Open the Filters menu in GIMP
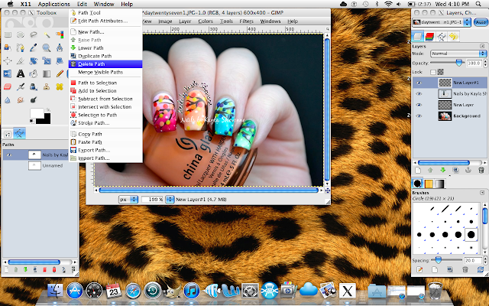 [x=246, y=21]
